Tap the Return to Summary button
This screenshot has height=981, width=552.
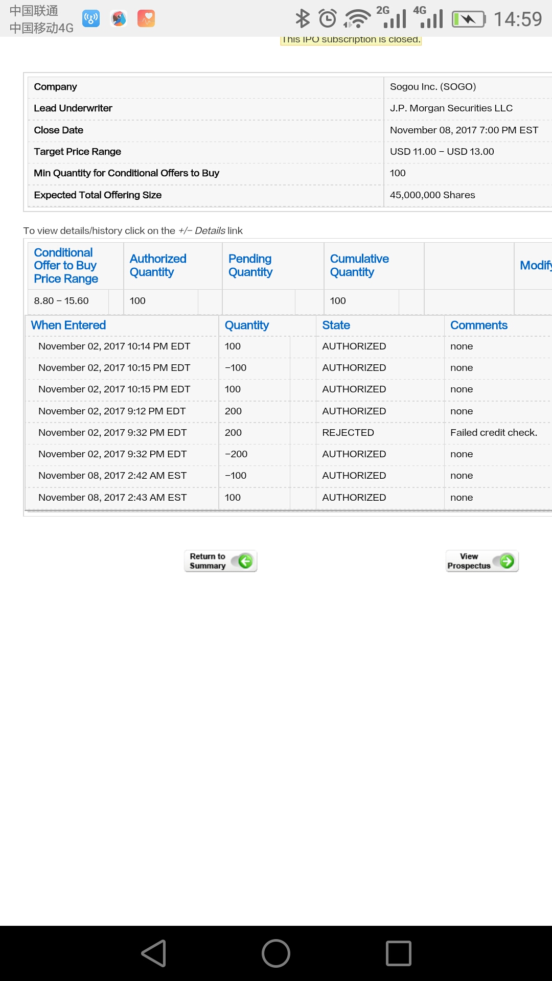tap(220, 561)
